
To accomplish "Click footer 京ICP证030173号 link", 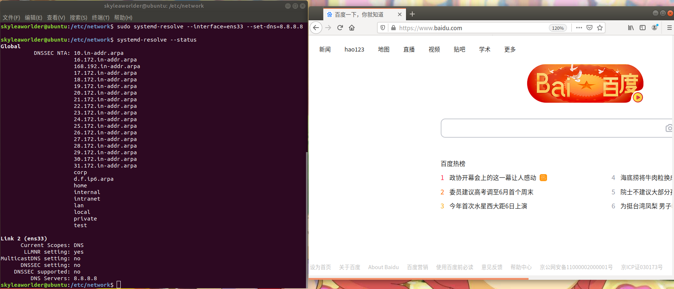I will pos(642,267).
